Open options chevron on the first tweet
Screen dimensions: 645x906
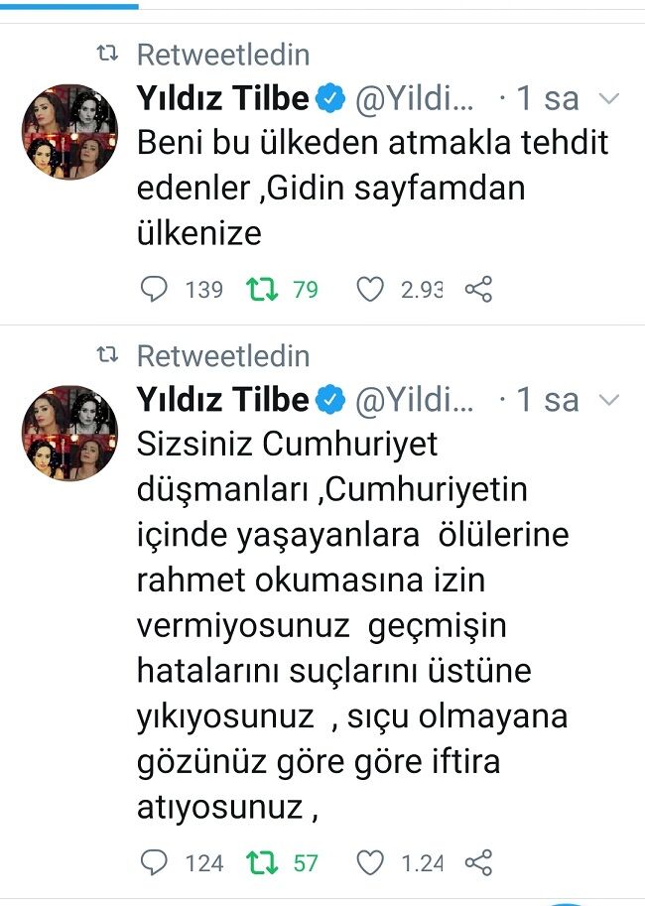coord(610,98)
